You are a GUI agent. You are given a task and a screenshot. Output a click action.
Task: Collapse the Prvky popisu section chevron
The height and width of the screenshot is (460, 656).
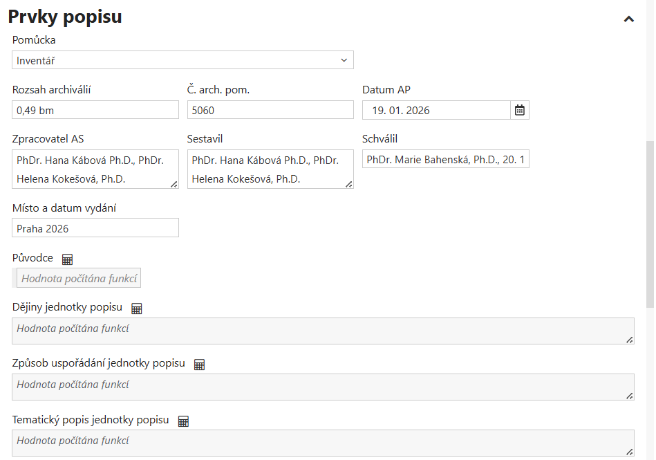629,19
